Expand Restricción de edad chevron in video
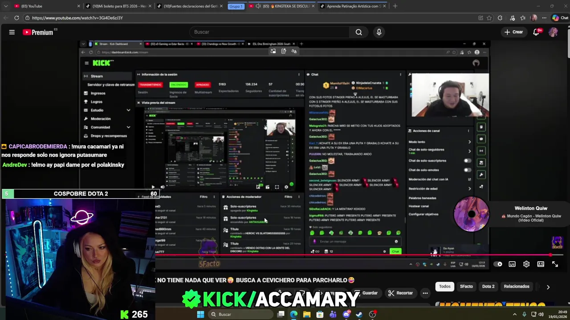Viewport: 570px width, 320px height. coord(469,188)
